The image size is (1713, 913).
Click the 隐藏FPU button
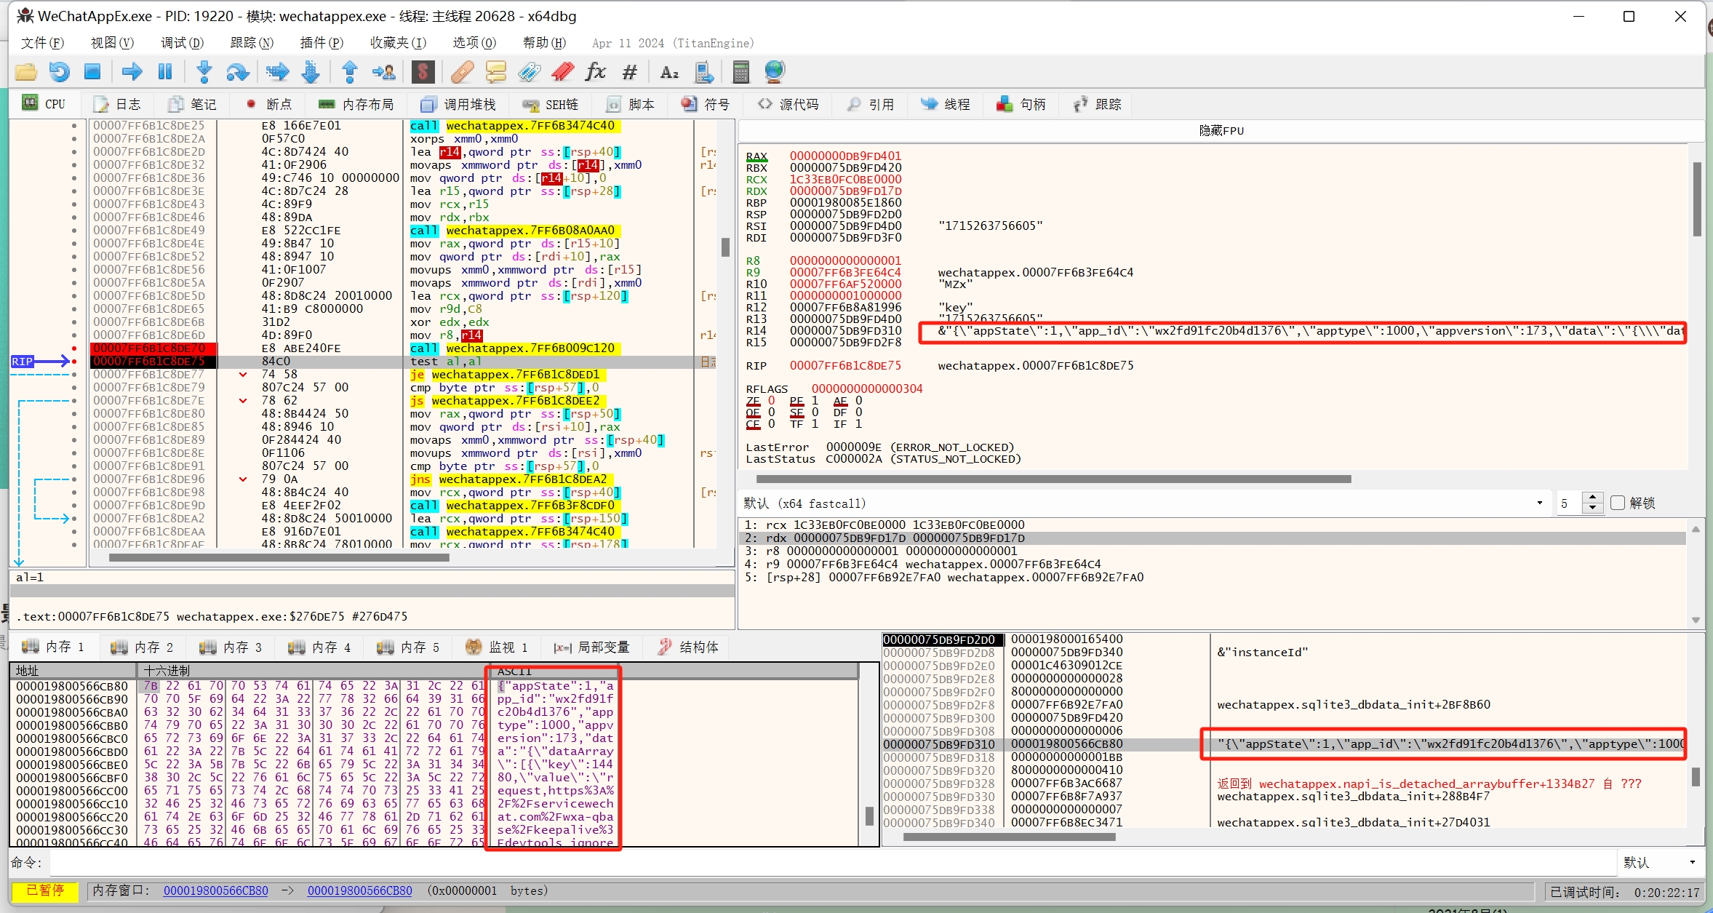[1221, 130]
